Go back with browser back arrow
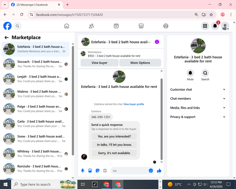 (5, 15)
